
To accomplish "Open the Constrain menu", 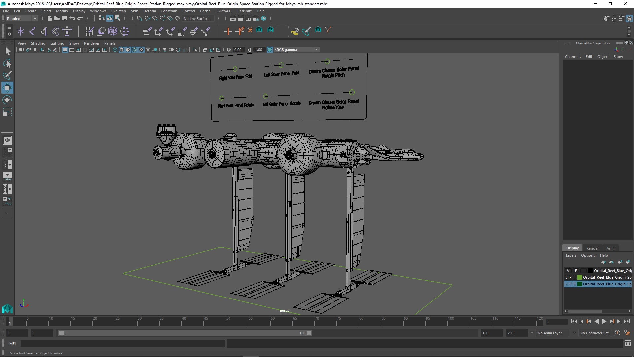I will pyautogui.click(x=169, y=11).
